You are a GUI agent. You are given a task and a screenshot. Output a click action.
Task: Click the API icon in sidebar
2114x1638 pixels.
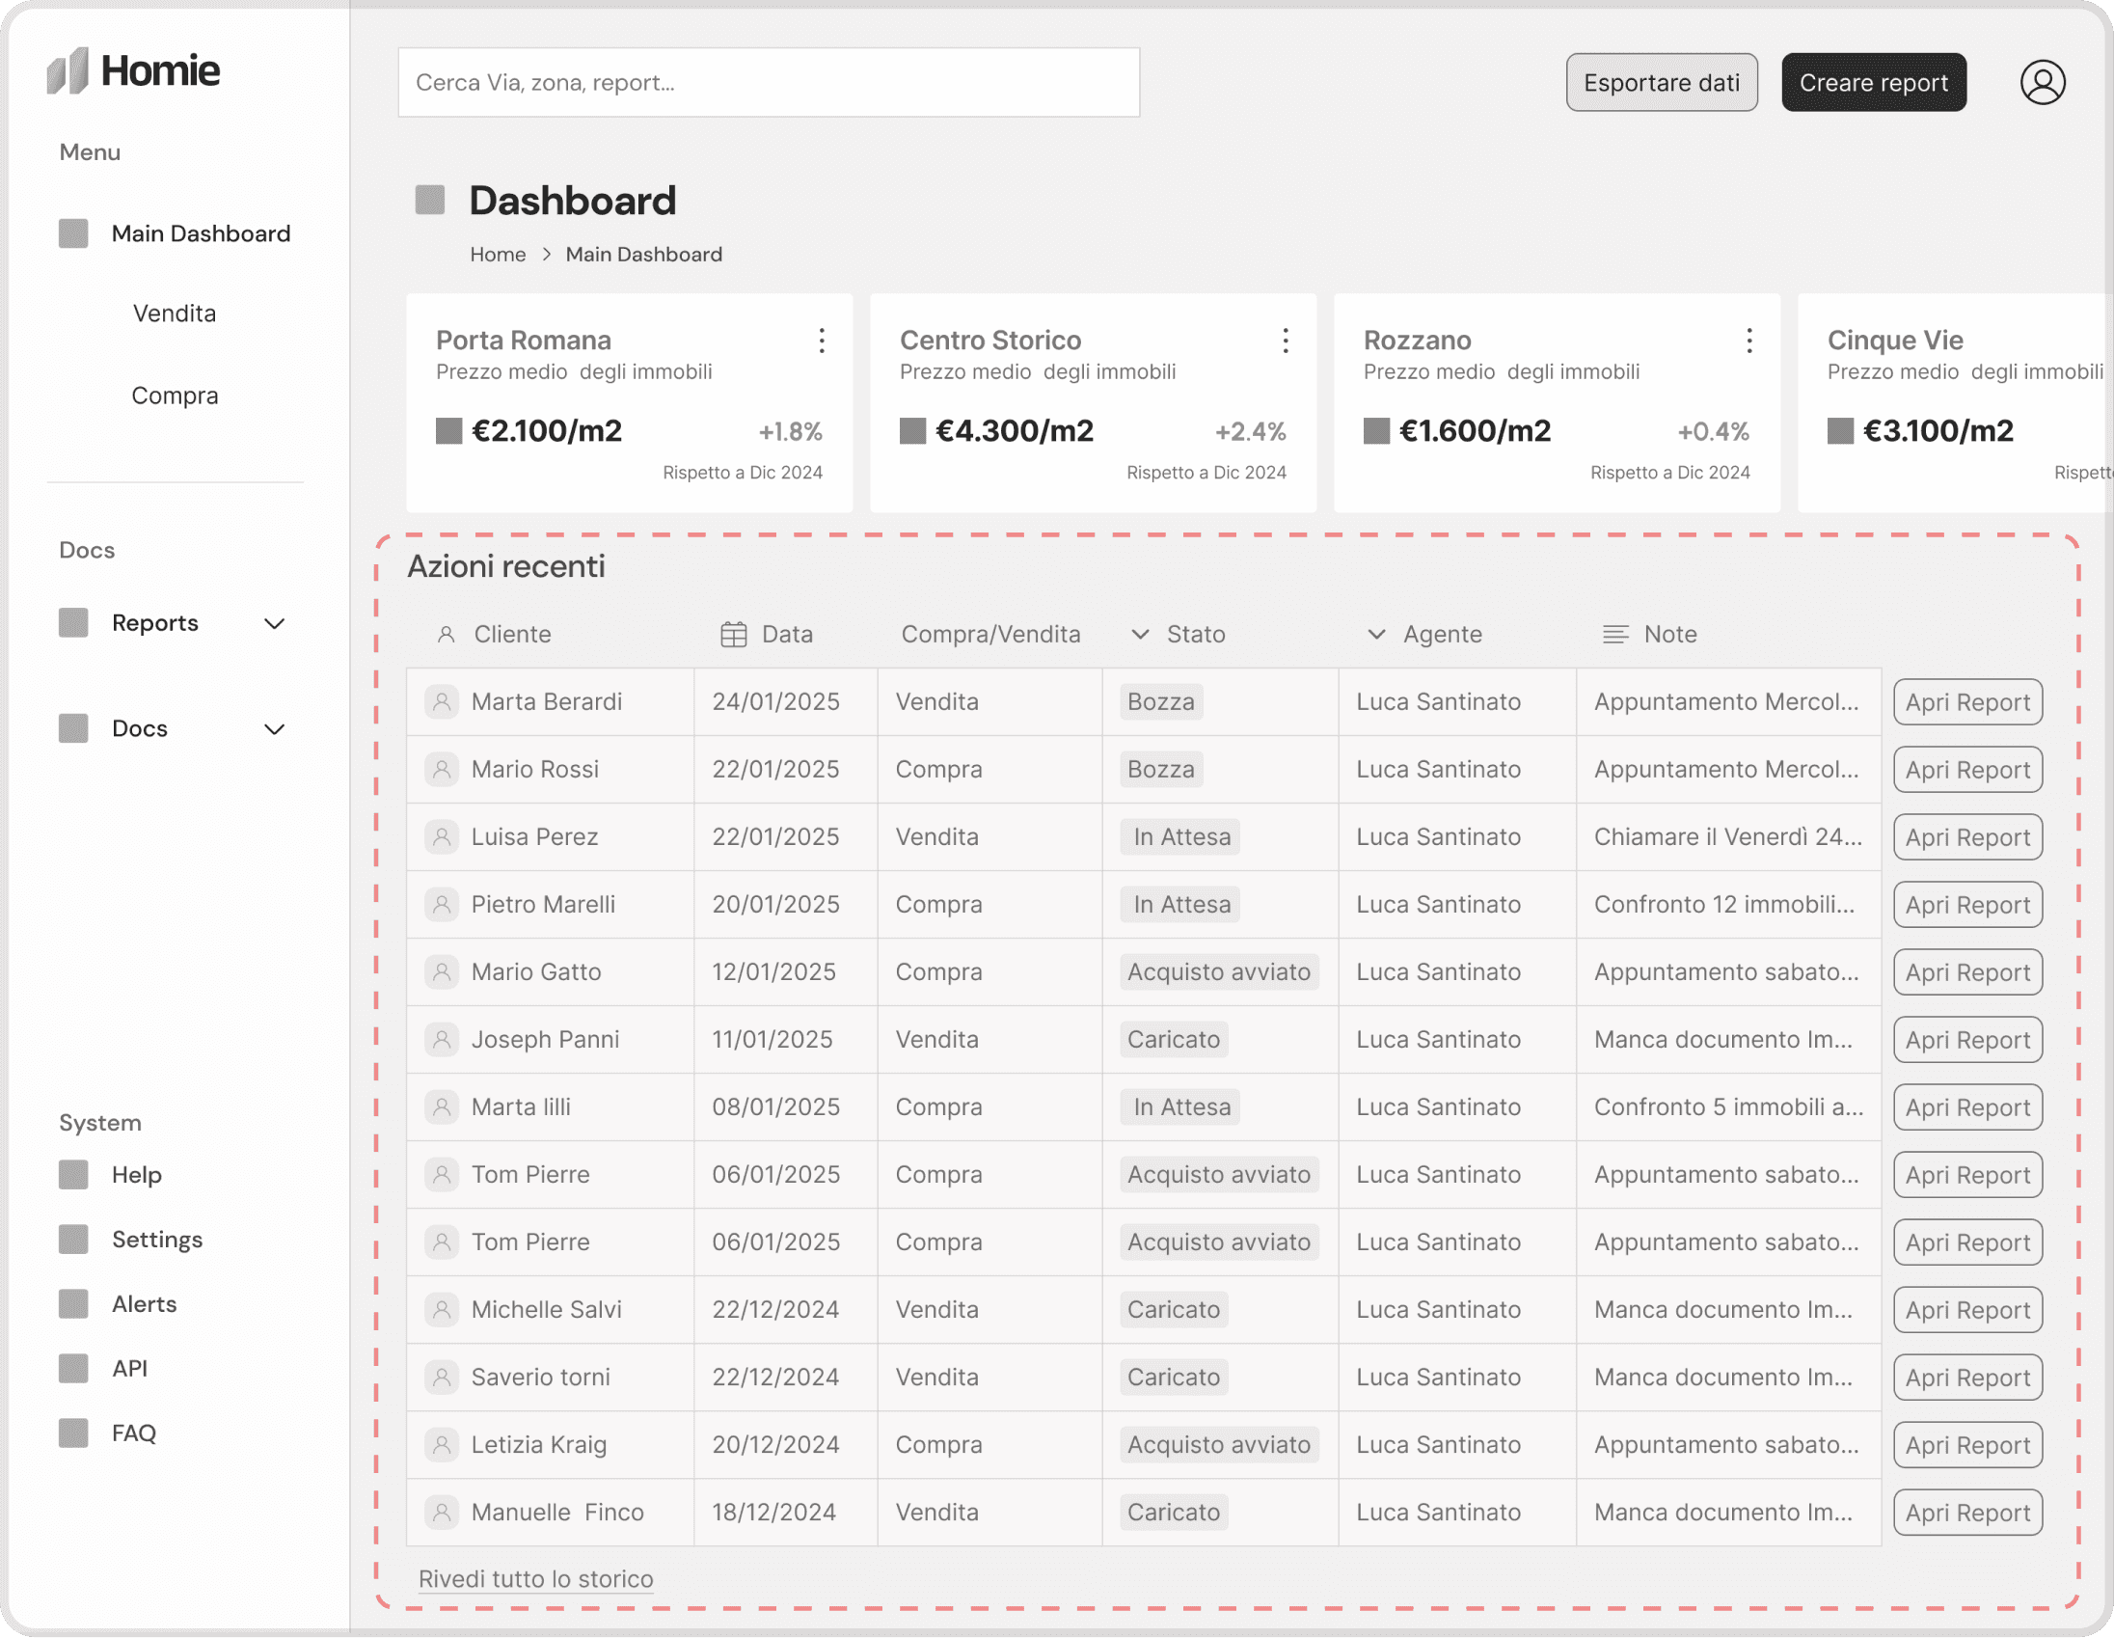[x=73, y=1368]
